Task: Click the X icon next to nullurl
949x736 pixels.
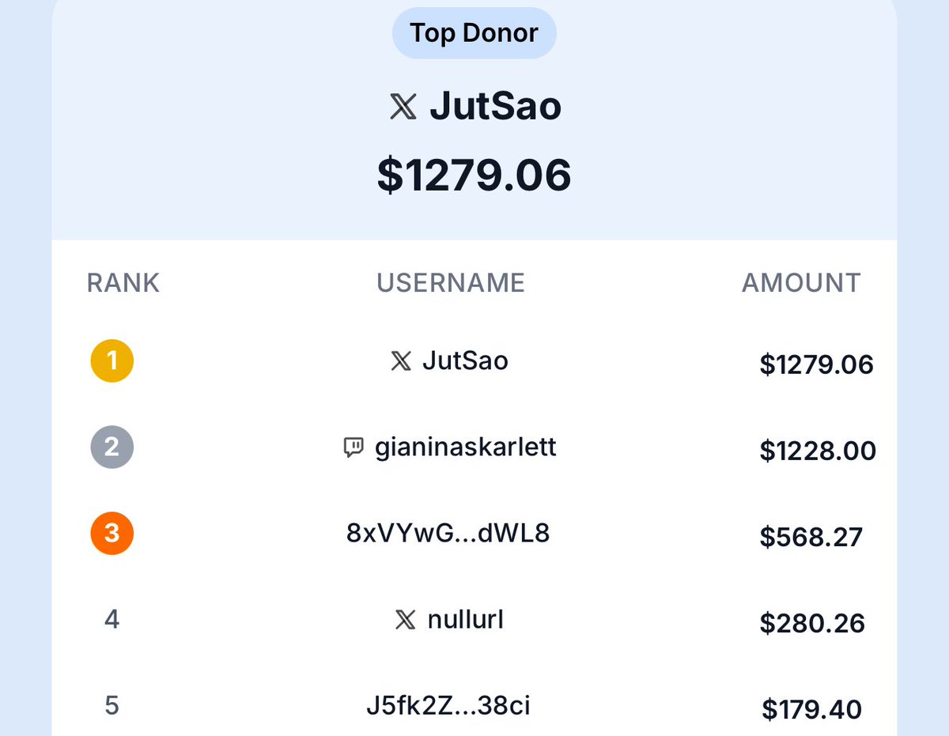Action: [x=406, y=620]
